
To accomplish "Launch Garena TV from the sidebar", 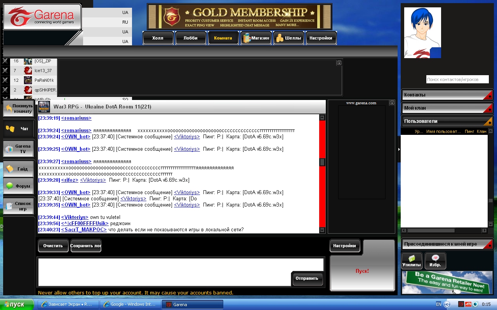I will coord(19,149).
